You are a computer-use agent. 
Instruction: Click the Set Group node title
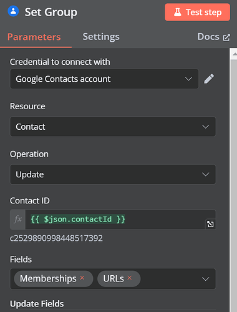pyautogui.click(x=51, y=12)
